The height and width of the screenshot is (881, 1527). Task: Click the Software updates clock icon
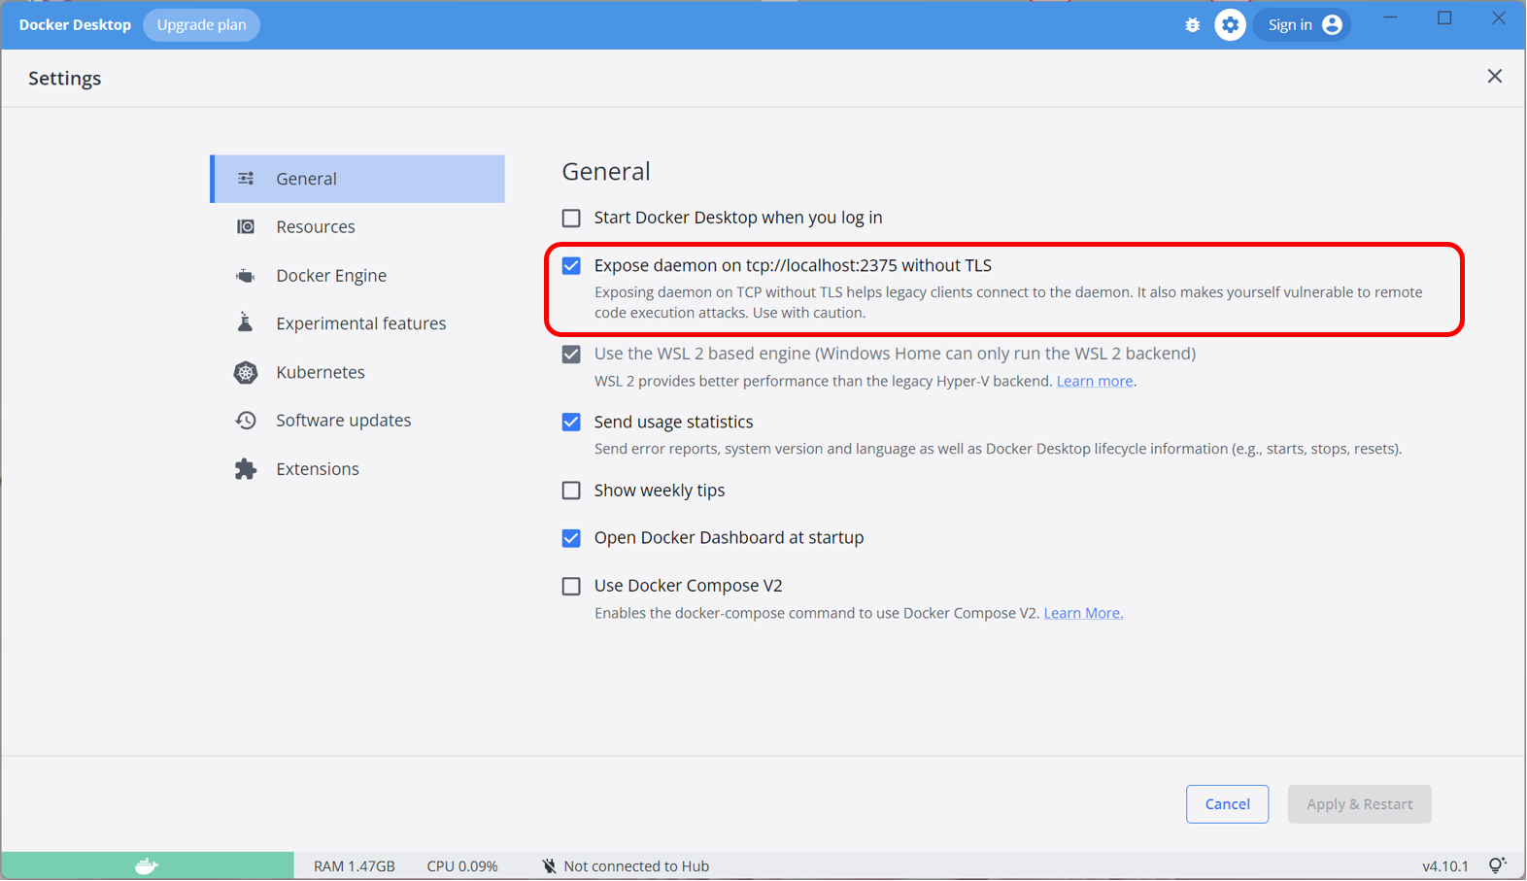246,421
